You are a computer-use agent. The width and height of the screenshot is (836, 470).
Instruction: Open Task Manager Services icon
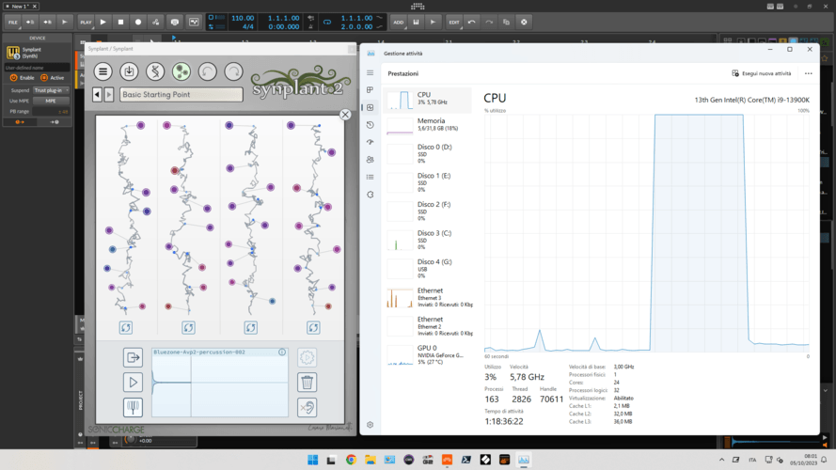tap(370, 195)
